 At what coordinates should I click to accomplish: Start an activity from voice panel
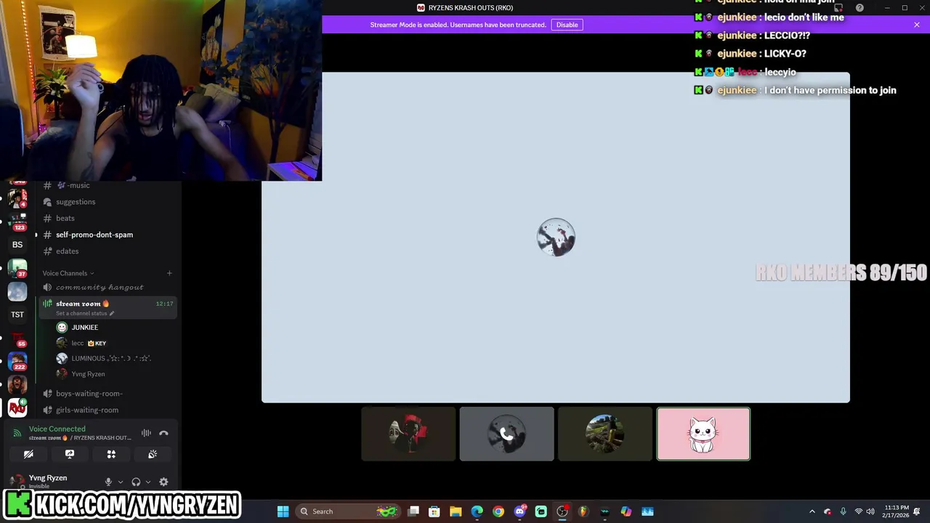coord(111,454)
